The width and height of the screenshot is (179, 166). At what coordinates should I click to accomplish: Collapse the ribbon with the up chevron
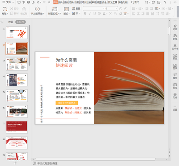175,2
